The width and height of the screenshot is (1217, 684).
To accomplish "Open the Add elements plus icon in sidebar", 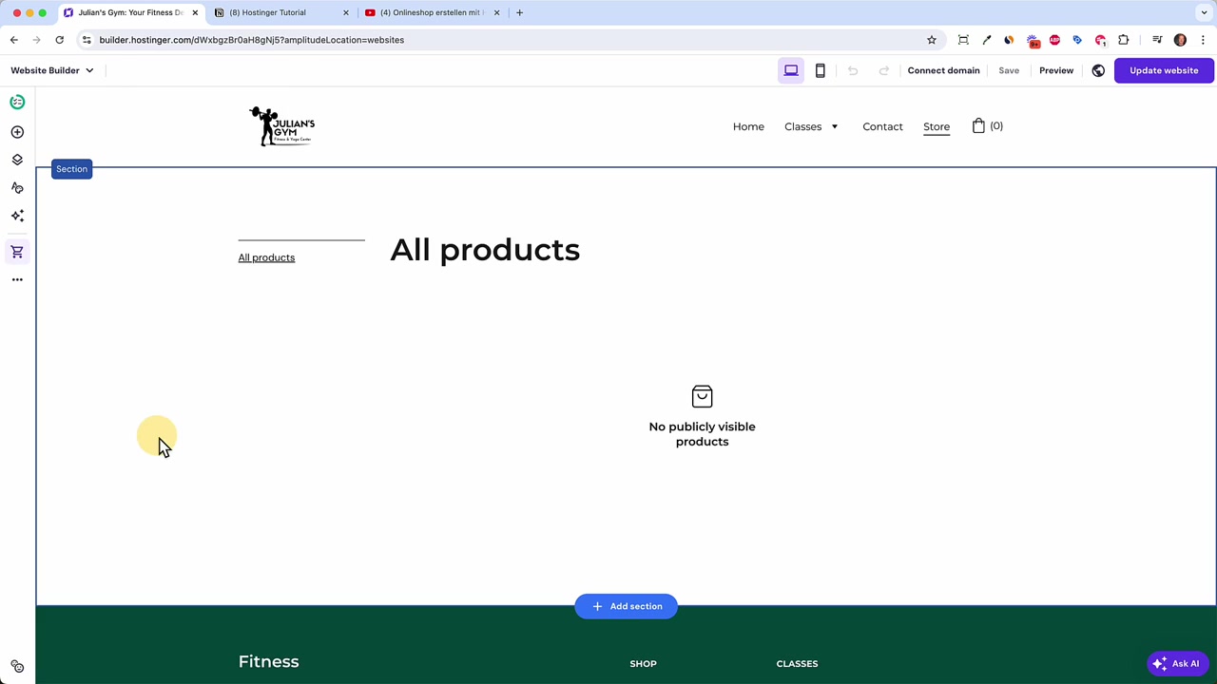I will coord(17,132).
